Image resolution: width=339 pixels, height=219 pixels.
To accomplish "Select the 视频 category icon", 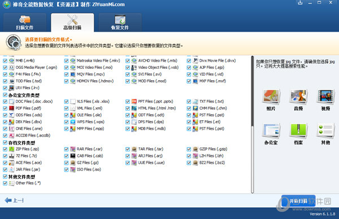I will point(325,100).
